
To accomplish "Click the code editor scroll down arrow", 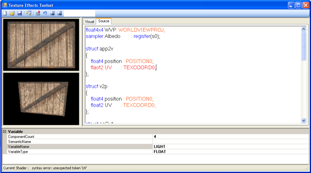I will 304,120.
